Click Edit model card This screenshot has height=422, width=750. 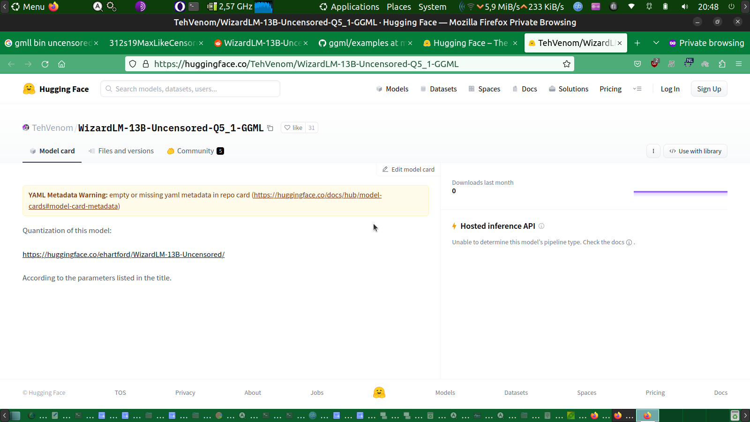coord(408,169)
